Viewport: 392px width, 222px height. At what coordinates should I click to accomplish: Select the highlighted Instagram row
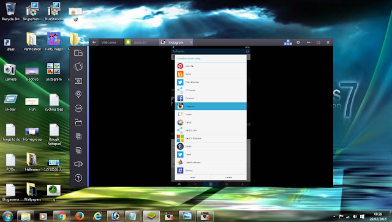pyautogui.click(x=211, y=106)
